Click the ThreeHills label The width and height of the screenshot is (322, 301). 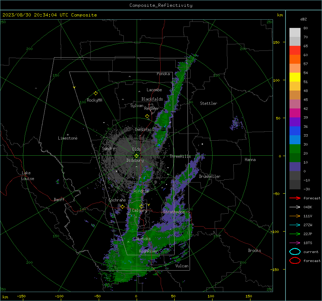coord(180,156)
